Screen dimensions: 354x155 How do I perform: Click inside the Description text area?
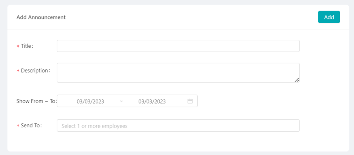178,73
